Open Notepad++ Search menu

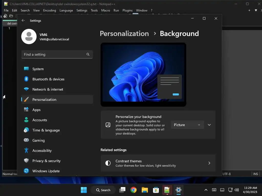(25, 10)
